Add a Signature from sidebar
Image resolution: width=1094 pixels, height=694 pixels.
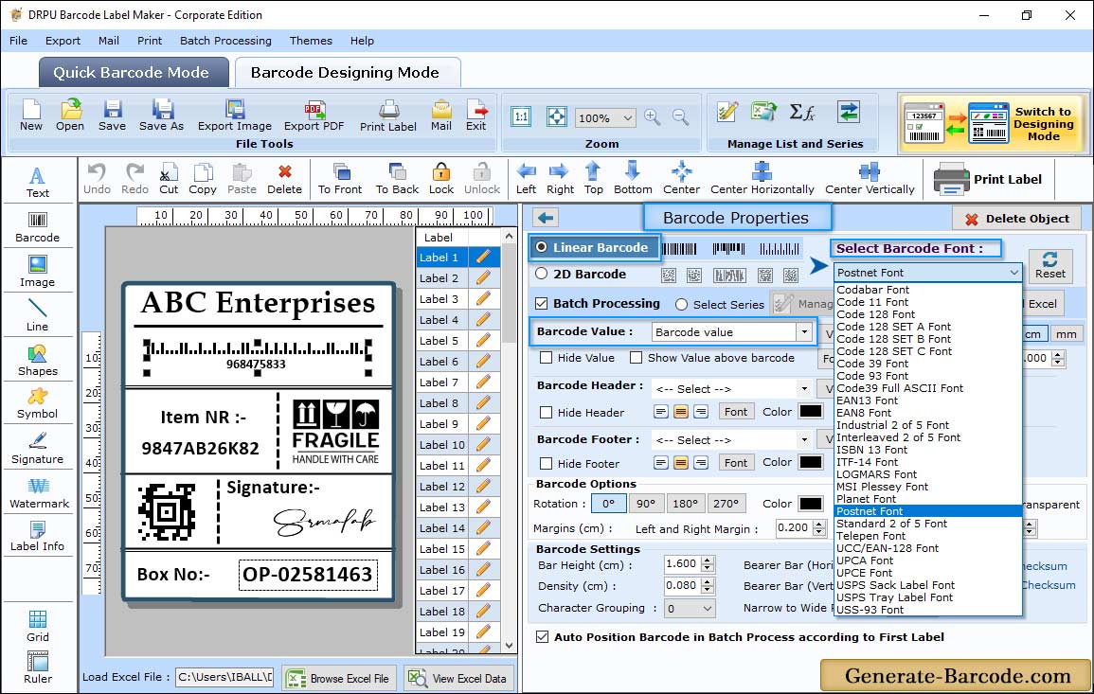pyautogui.click(x=38, y=449)
